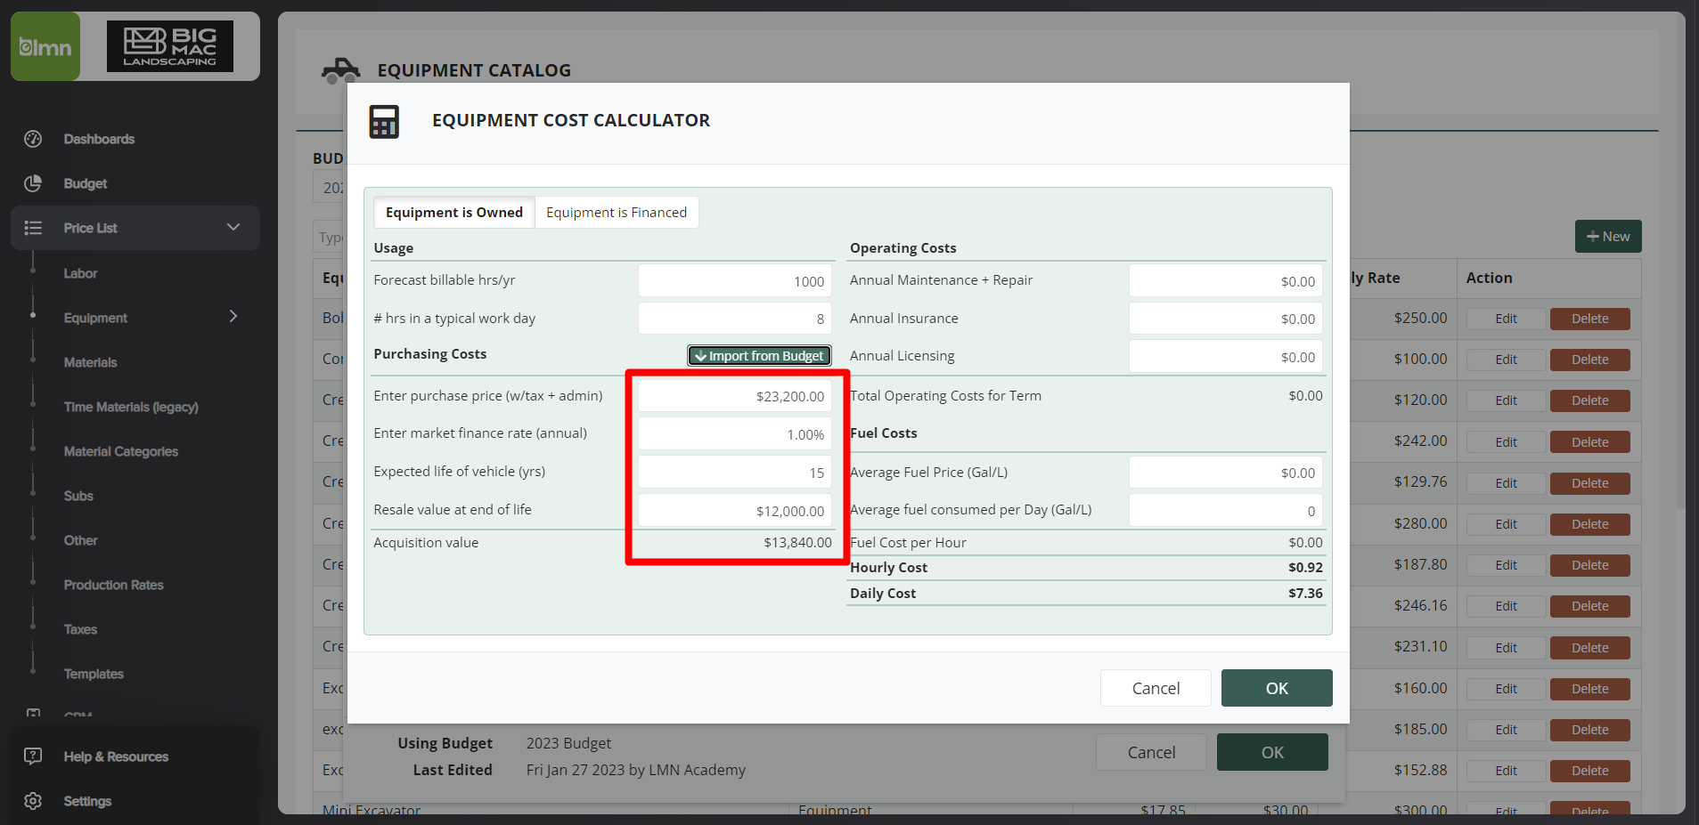Screen dimensions: 1699x825
Task: Click Delete in the $120.00 row
Action: pos(1590,400)
